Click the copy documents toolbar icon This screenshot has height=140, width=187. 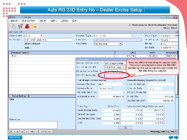(x=14, y=26)
